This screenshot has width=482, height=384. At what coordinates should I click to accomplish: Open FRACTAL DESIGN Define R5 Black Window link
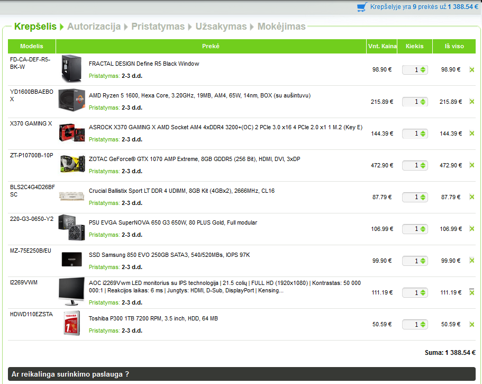(x=144, y=64)
